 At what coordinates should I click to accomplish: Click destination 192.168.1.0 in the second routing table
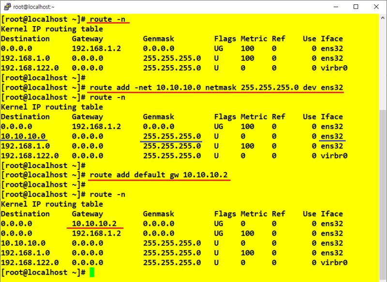pos(26,146)
